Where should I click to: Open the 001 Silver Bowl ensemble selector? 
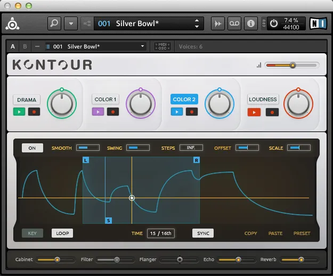point(149,23)
